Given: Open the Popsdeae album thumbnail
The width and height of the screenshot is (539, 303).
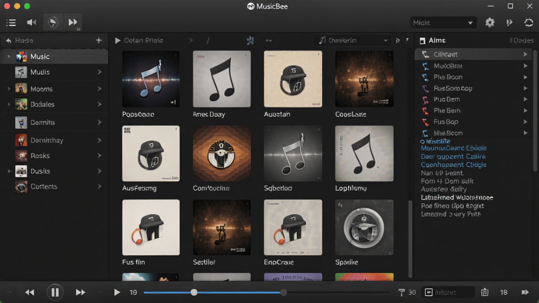Looking at the screenshot, I should tap(151, 79).
